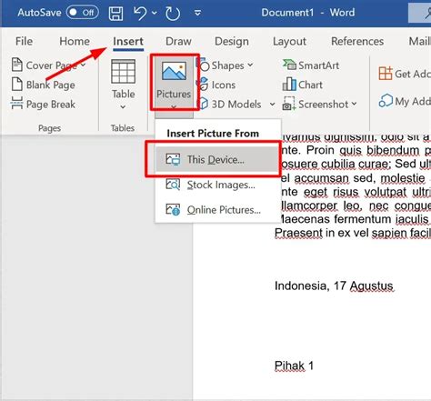Toggle the AutoSave switch
This screenshot has width=431, height=401.
[83, 13]
